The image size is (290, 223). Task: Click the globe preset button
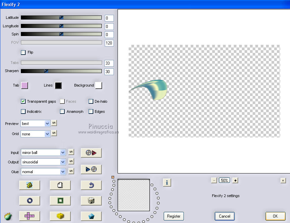[x=29, y=185]
